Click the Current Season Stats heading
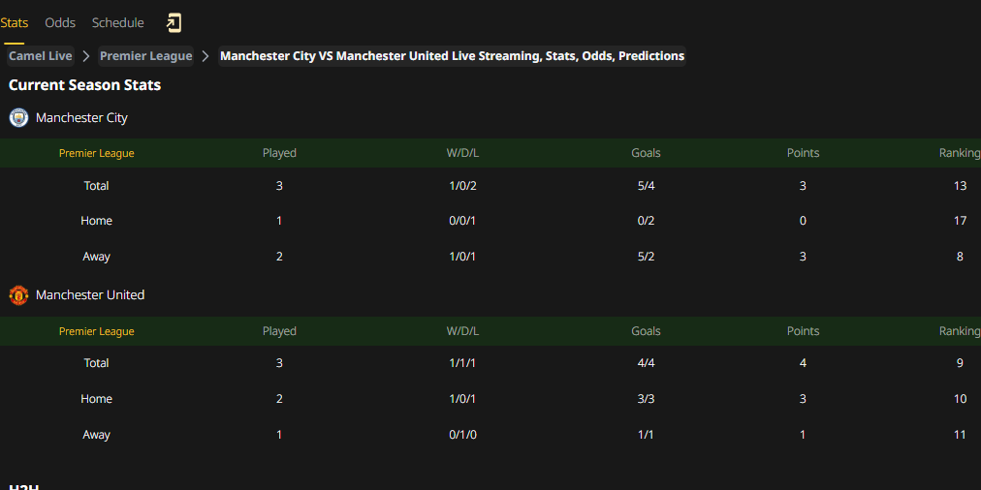The image size is (981, 490). click(x=85, y=85)
